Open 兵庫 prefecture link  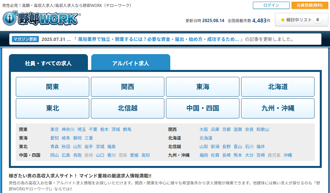(x=215, y=130)
